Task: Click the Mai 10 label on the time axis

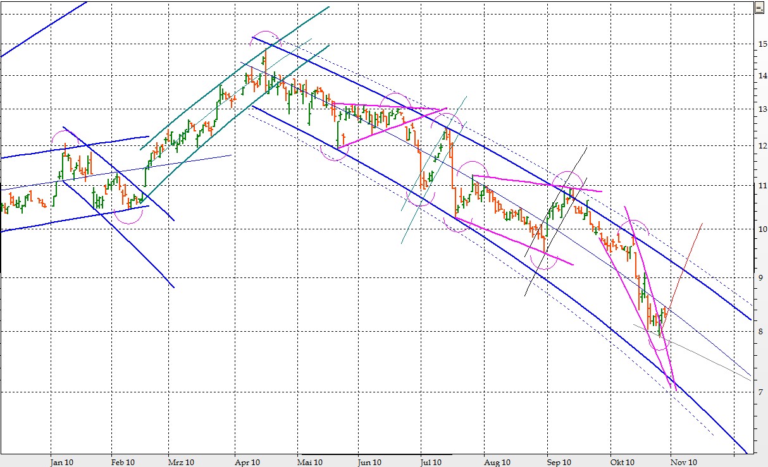Action: (x=311, y=463)
